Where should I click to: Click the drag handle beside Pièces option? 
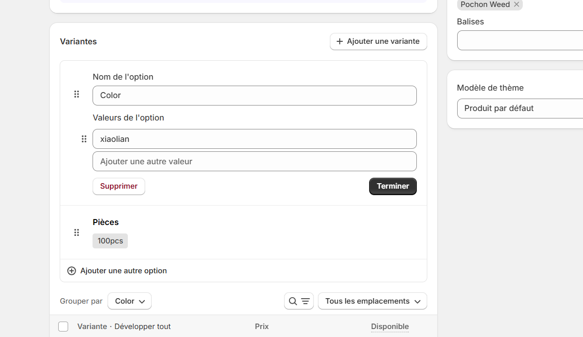click(x=77, y=232)
